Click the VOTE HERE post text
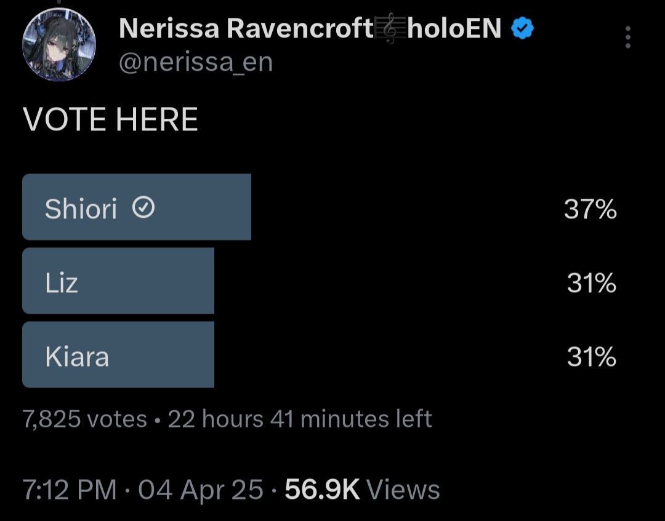The width and height of the screenshot is (665, 521). tap(110, 119)
